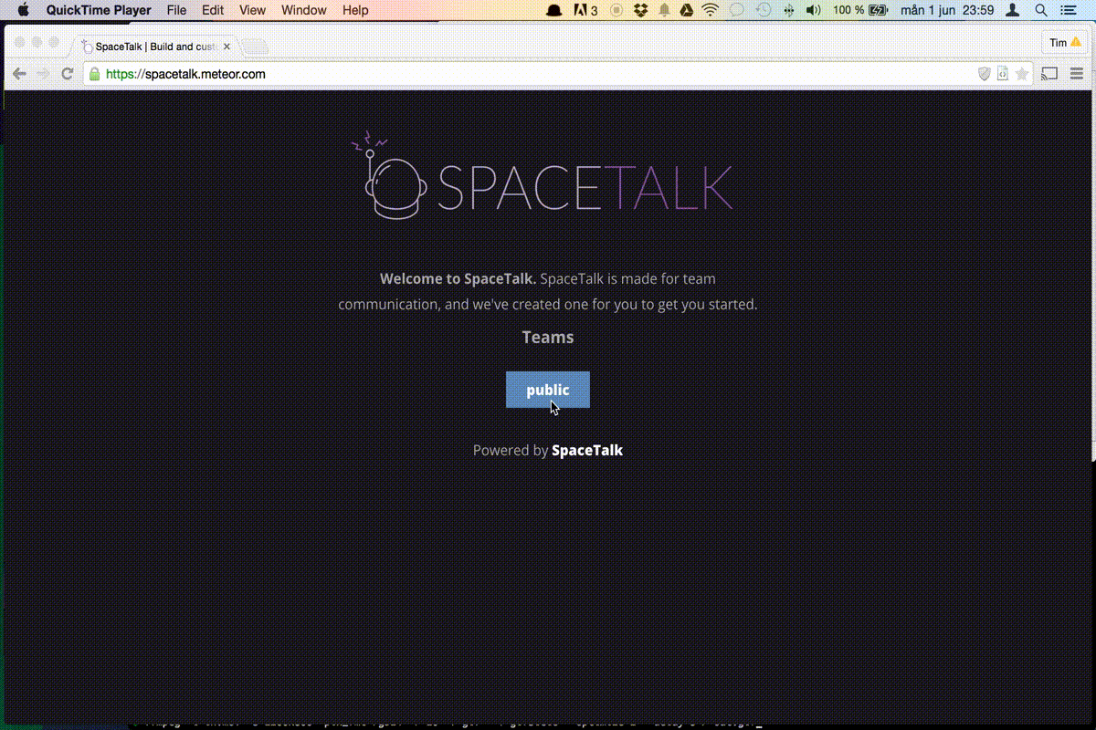
Task: Reload the SpaceTalk page
Action: pyautogui.click(x=67, y=74)
